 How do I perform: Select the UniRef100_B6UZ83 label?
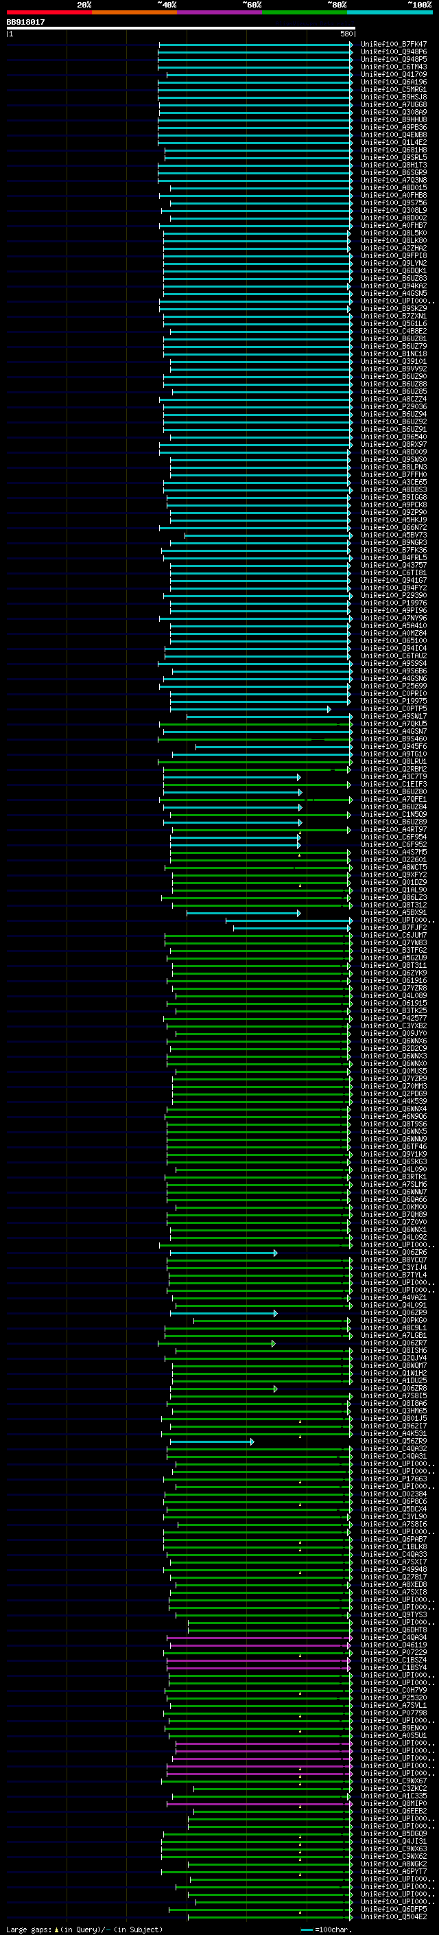393,278
